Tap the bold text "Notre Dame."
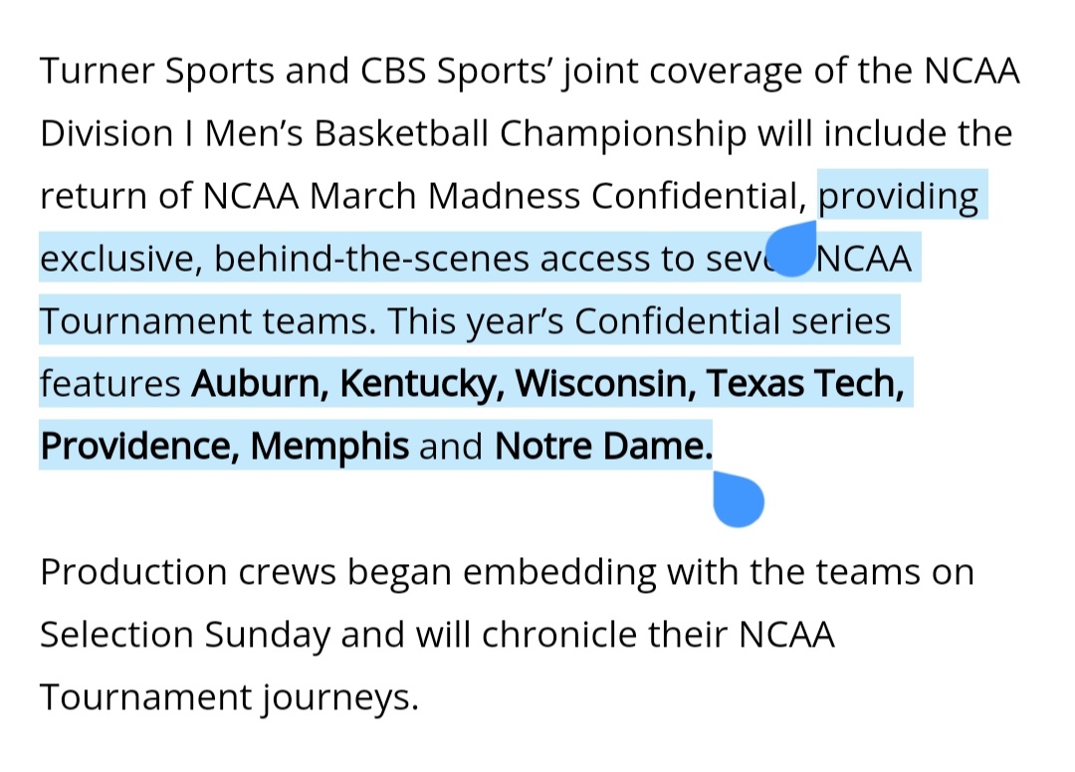Image resolution: width=1075 pixels, height=772 pixels. (x=604, y=446)
